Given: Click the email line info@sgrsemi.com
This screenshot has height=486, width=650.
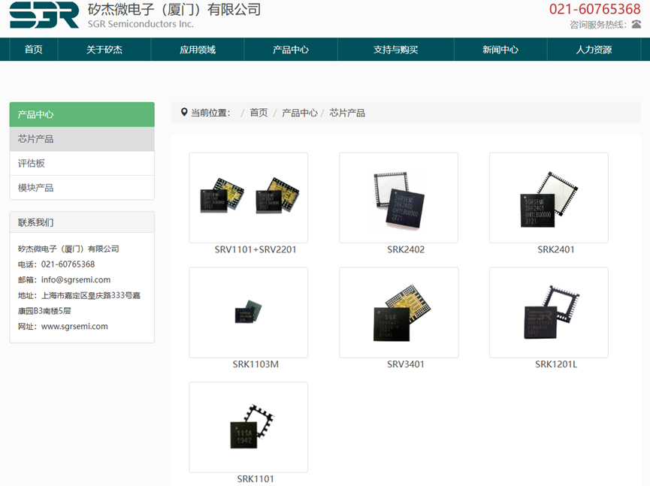Looking at the screenshot, I should pos(65,279).
